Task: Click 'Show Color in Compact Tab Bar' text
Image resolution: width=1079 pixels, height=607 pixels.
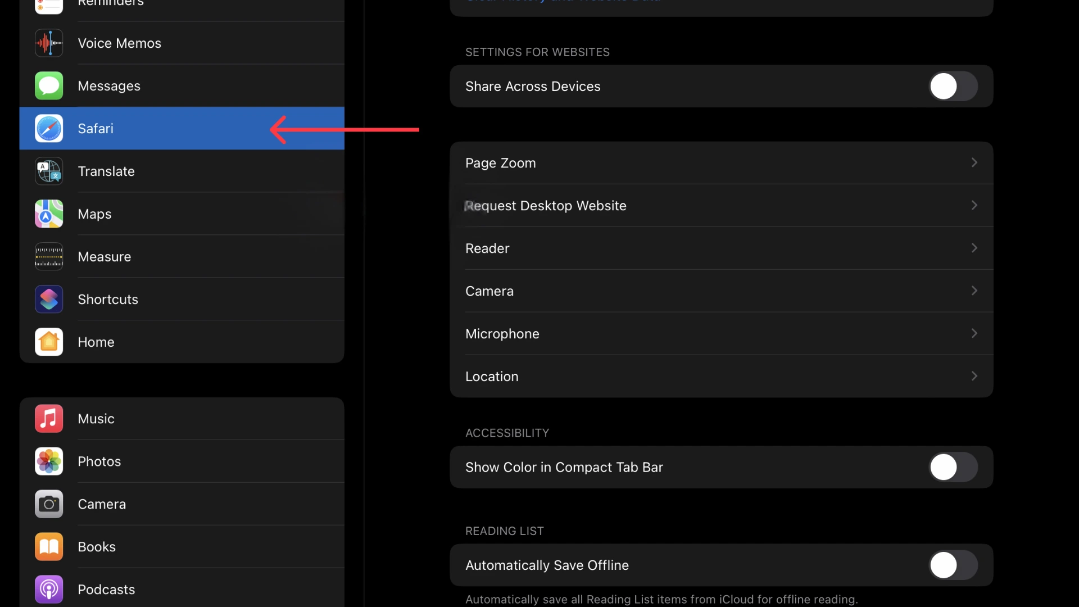Action: 564,468
